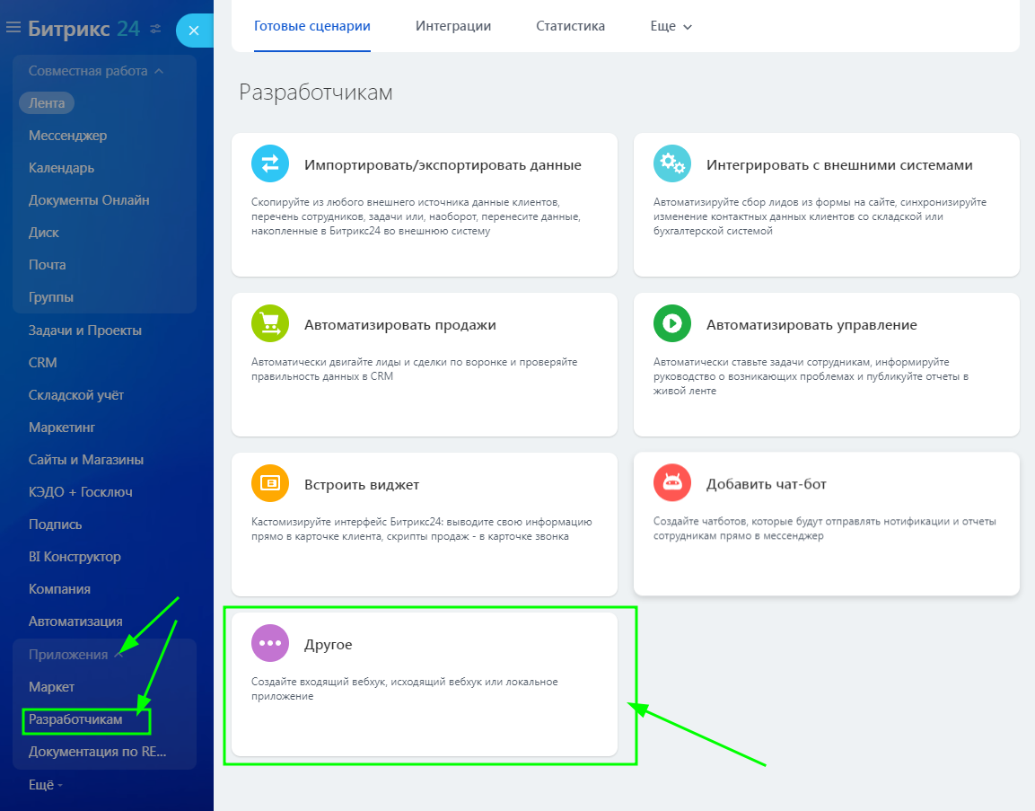Image resolution: width=1035 pixels, height=811 pixels.
Task: Open the Добавить чат-бот scenario card
Action: 826,523
